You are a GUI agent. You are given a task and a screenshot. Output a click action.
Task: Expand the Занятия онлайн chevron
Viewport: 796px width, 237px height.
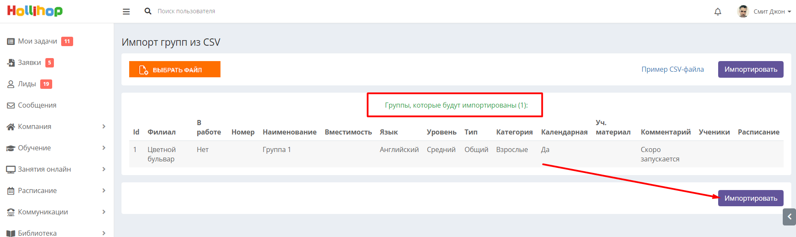point(104,169)
